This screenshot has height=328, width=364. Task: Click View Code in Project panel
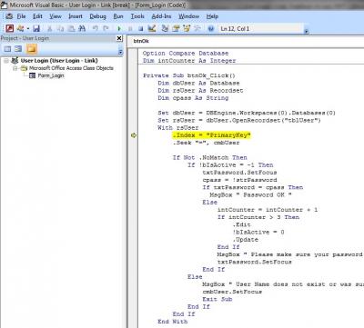(7, 48)
